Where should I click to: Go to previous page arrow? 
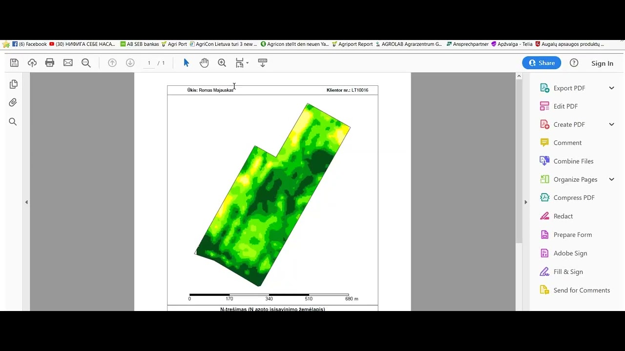click(x=112, y=63)
